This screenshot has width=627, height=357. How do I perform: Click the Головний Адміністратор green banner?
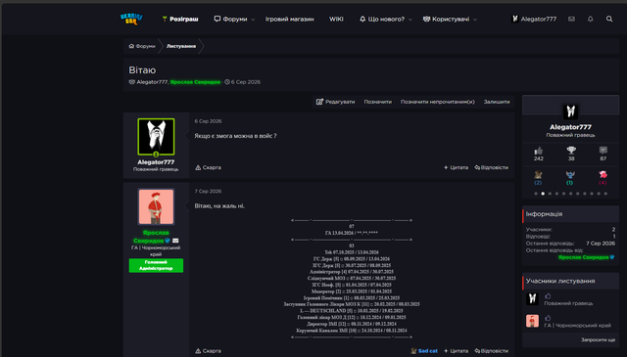pyautogui.click(x=156, y=265)
